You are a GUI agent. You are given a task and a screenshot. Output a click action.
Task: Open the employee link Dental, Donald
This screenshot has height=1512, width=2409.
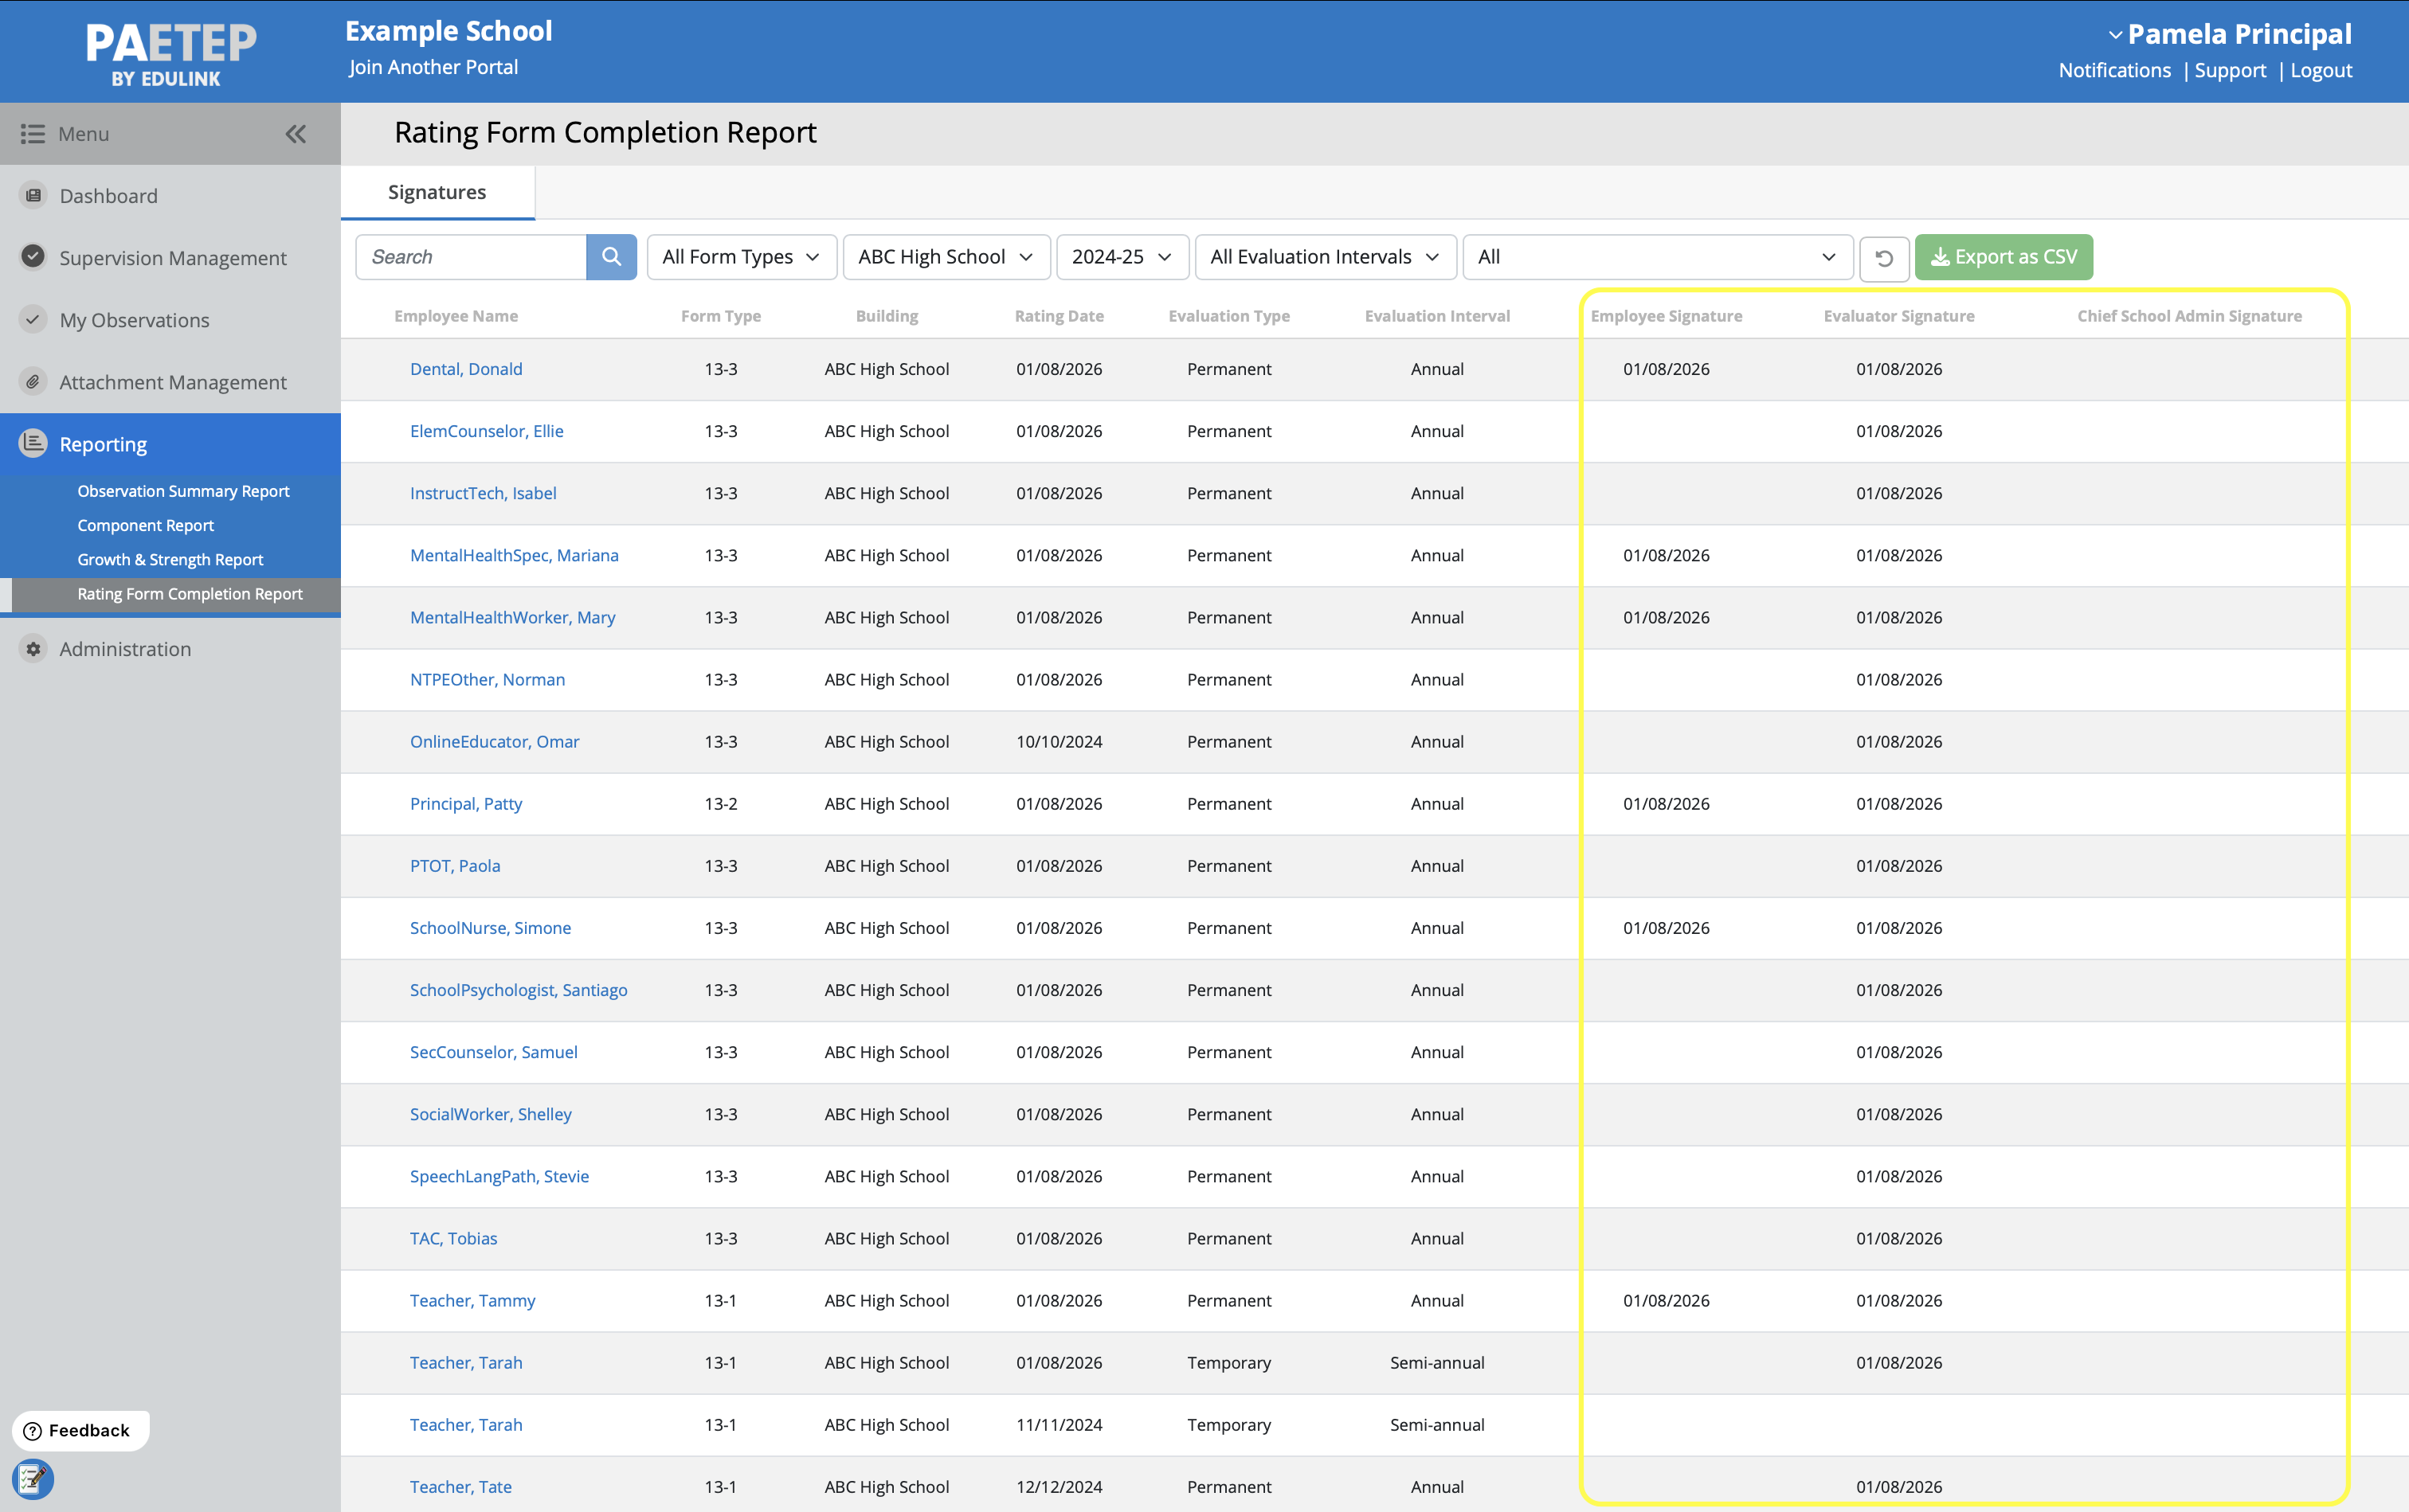coord(466,369)
